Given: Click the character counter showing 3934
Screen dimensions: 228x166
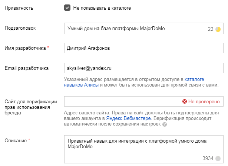Looking at the screenshot, I should 208,159.
